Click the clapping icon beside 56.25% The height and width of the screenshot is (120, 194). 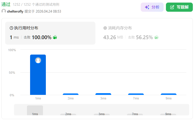click(x=156, y=37)
